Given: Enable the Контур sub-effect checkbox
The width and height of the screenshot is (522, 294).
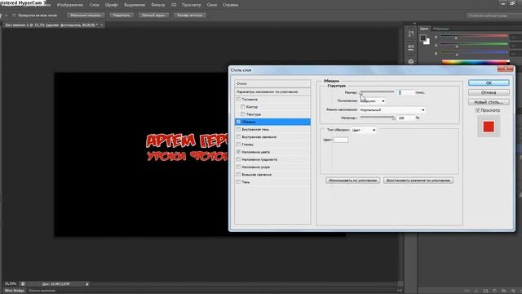Looking at the screenshot, I should click(x=243, y=107).
